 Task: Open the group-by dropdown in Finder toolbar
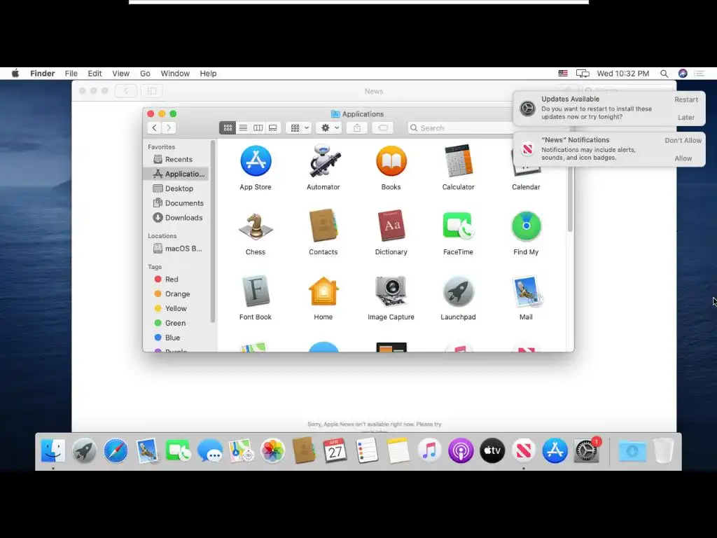click(300, 128)
